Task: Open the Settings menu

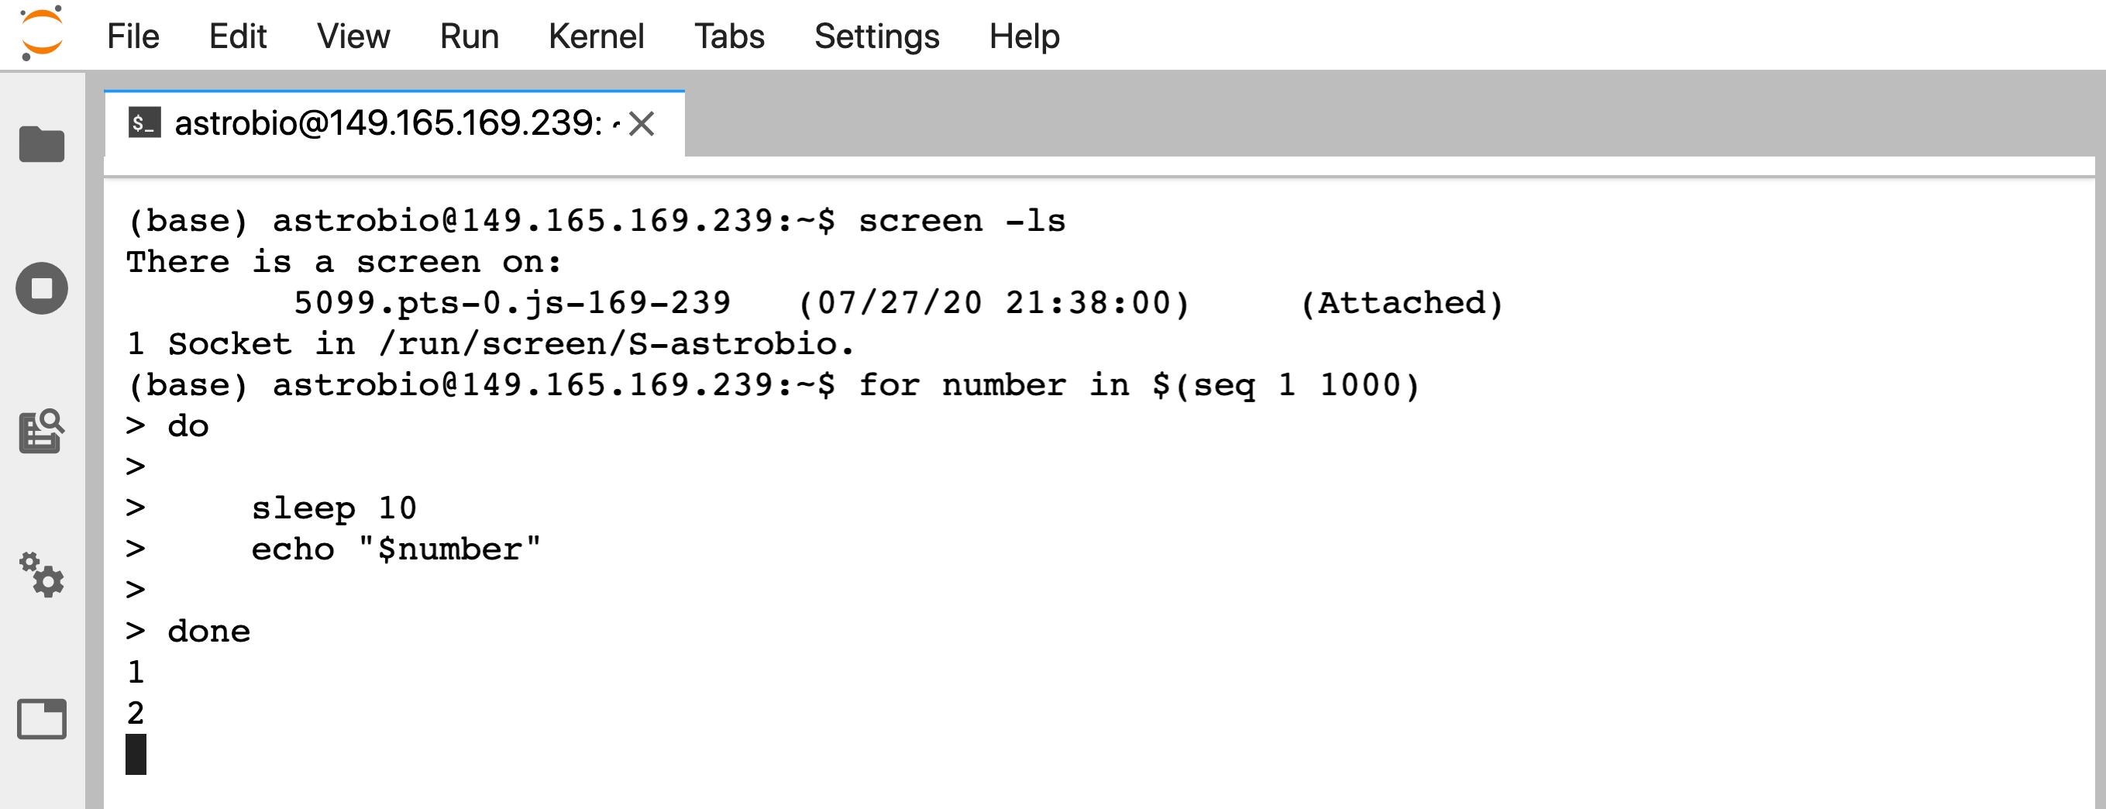Action: point(877,36)
